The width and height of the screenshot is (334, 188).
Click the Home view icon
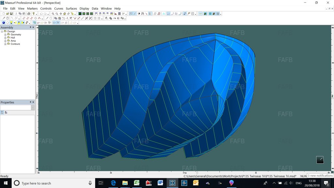65,14
